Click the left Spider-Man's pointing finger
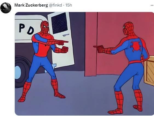Viewport: 154px width, 116px height. coord(65,42)
